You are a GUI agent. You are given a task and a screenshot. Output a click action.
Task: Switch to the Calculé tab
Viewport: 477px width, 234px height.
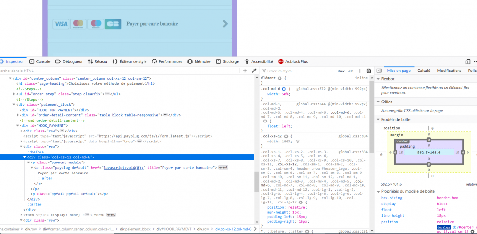pos(424,71)
